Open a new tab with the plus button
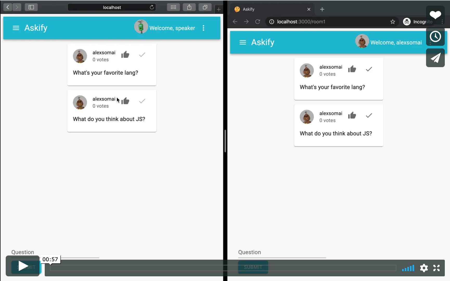The width and height of the screenshot is (450, 281). (x=322, y=9)
